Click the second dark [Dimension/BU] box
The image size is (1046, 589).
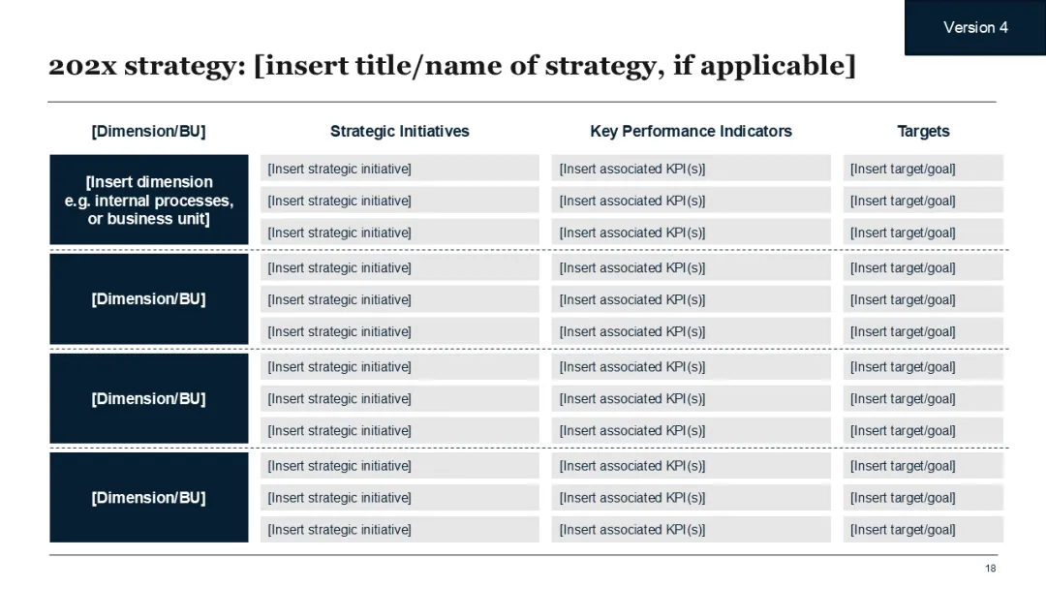pyautogui.click(x=149, y=298)
